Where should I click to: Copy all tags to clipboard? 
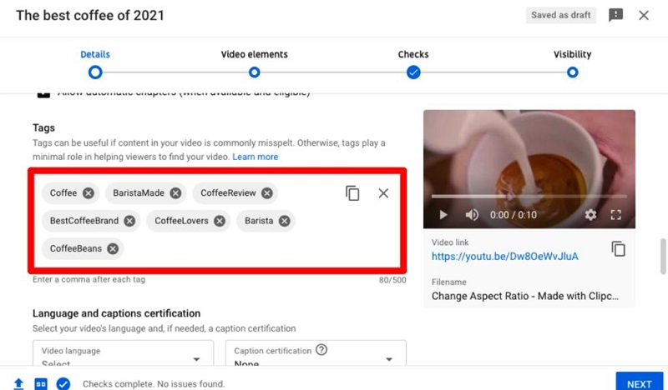(x=352, y=193)
